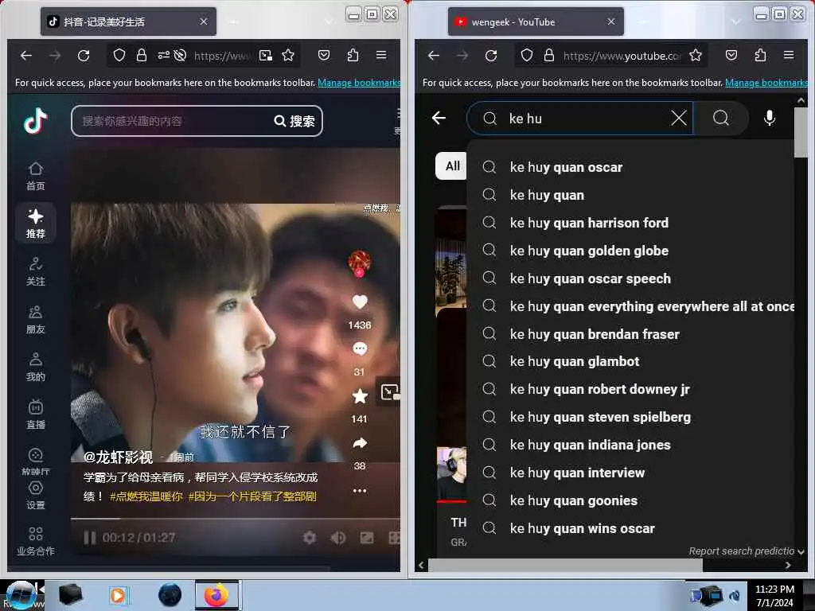
Task: Click the YouTube search magnifier button
Action: tap(721, 119)
